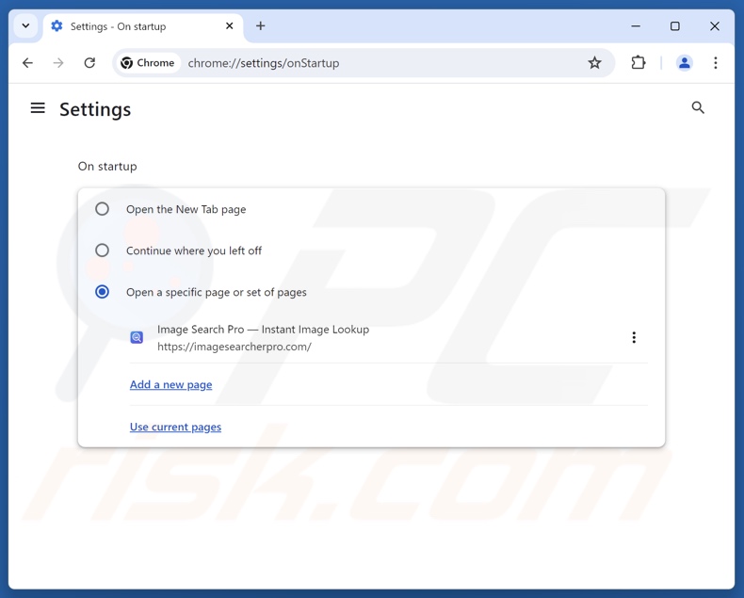Select Continue where you left off
This screenshot has height=598, width=744.
pyautogui.click(x=103, y=251)
